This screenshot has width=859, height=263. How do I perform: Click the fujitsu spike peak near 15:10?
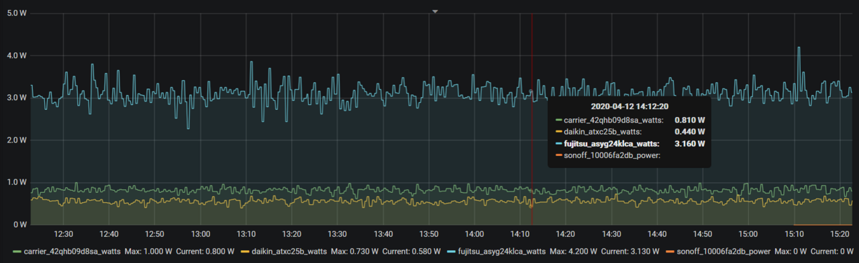(799, 48)
